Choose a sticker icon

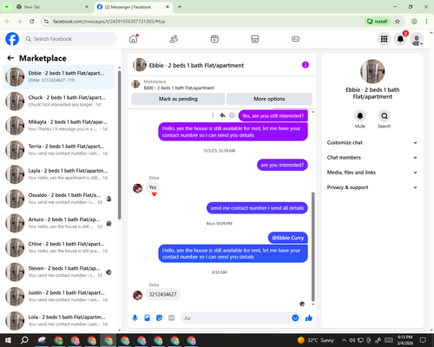point(159,318)
